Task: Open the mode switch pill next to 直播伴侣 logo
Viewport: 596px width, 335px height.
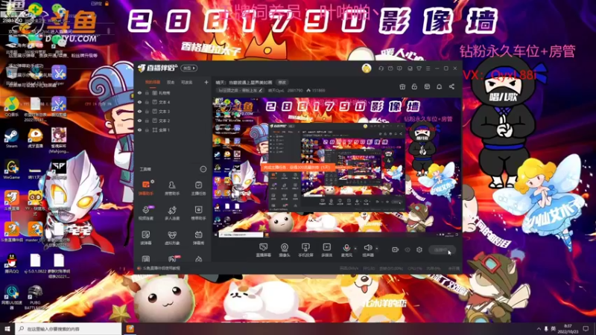Action: 189,68
